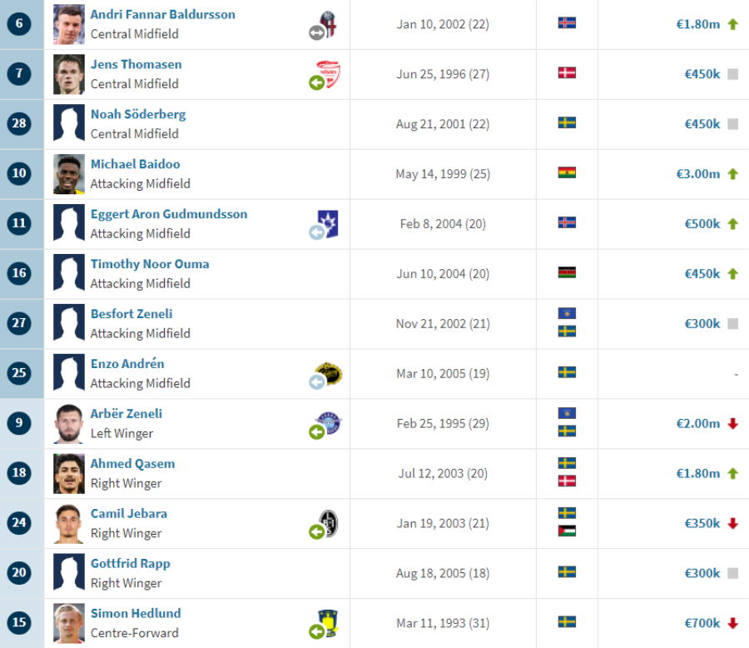Click the blue star club crest beside Eggert Aron Gudmundsson
The height and width of the screenshot is (648, 749).
pos(328,223)
